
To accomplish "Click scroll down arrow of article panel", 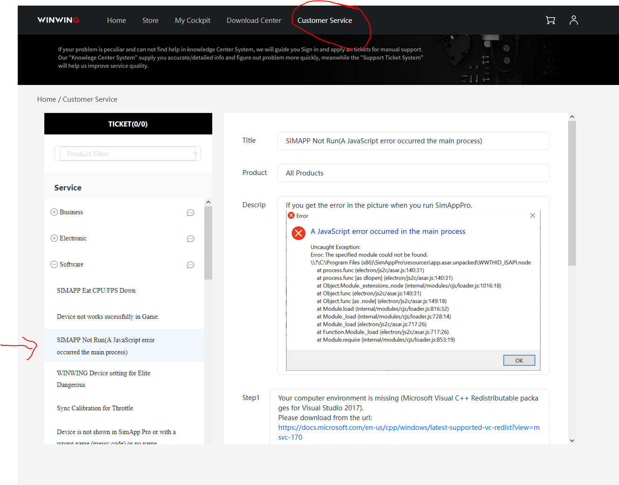I will (x=572, y=440).
